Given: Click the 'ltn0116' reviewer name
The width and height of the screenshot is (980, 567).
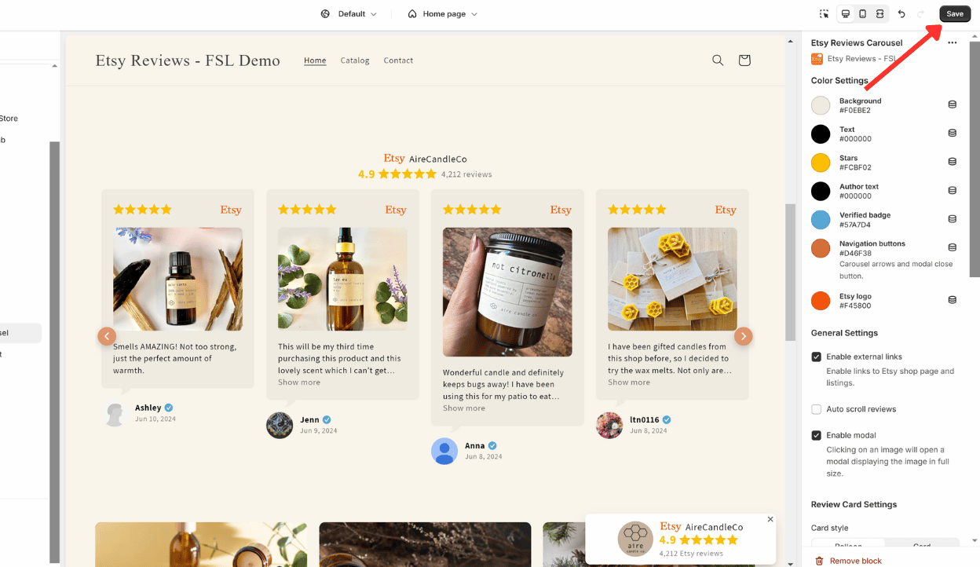Looking at the screenshot, I should [x=645, y=420].
